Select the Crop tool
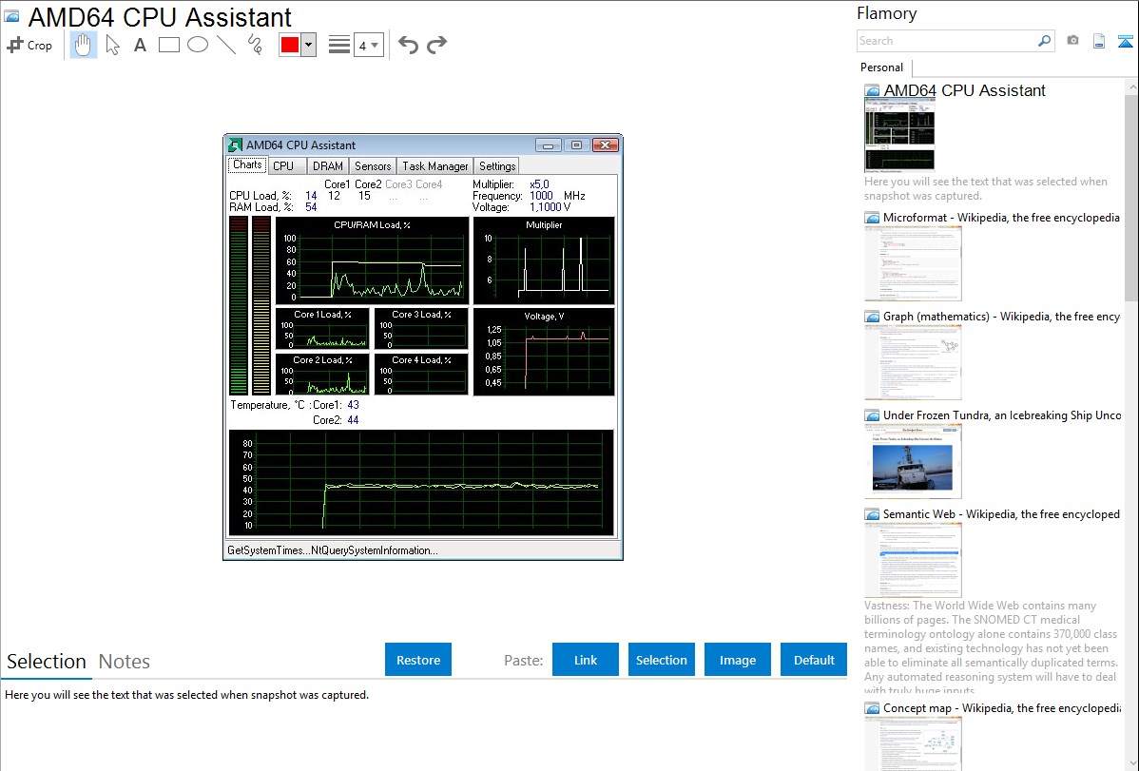Screen dimensions: 1139x771 pos(29,45)
